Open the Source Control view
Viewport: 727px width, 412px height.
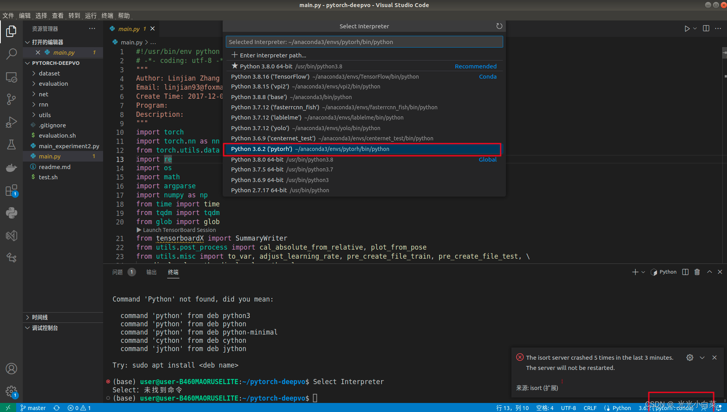(x=11, y=99)
